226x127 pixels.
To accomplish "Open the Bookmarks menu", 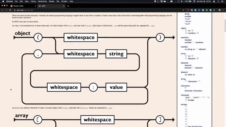I will pos(42,1).
